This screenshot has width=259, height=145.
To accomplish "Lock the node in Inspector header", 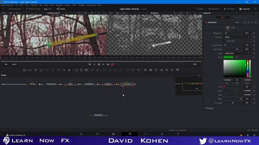I will click(252, 23).
